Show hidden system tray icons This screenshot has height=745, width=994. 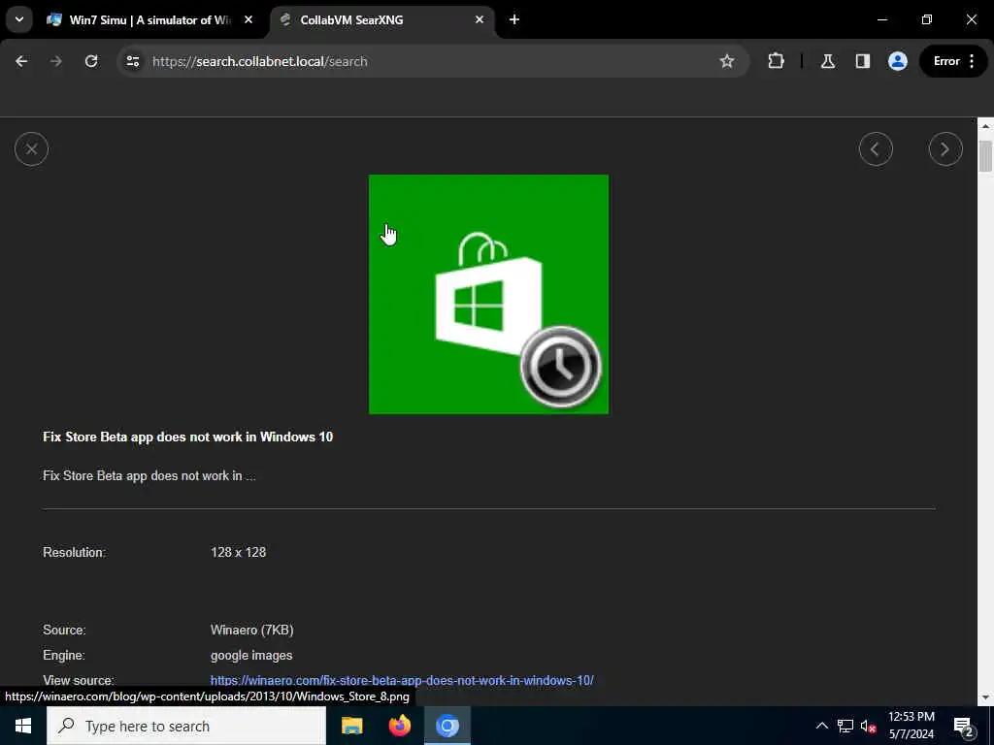821,726
